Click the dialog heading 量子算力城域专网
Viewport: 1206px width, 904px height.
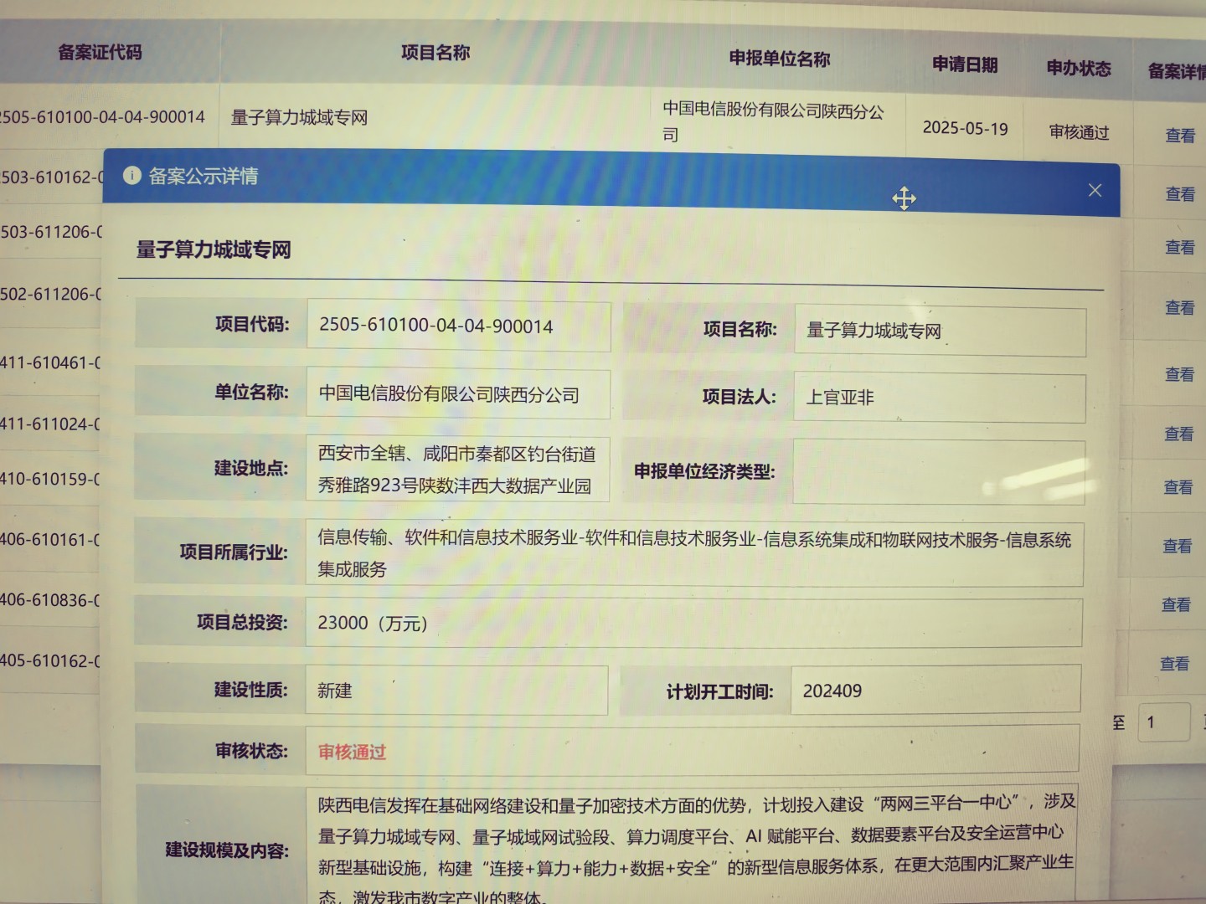(x=214, y=249)
